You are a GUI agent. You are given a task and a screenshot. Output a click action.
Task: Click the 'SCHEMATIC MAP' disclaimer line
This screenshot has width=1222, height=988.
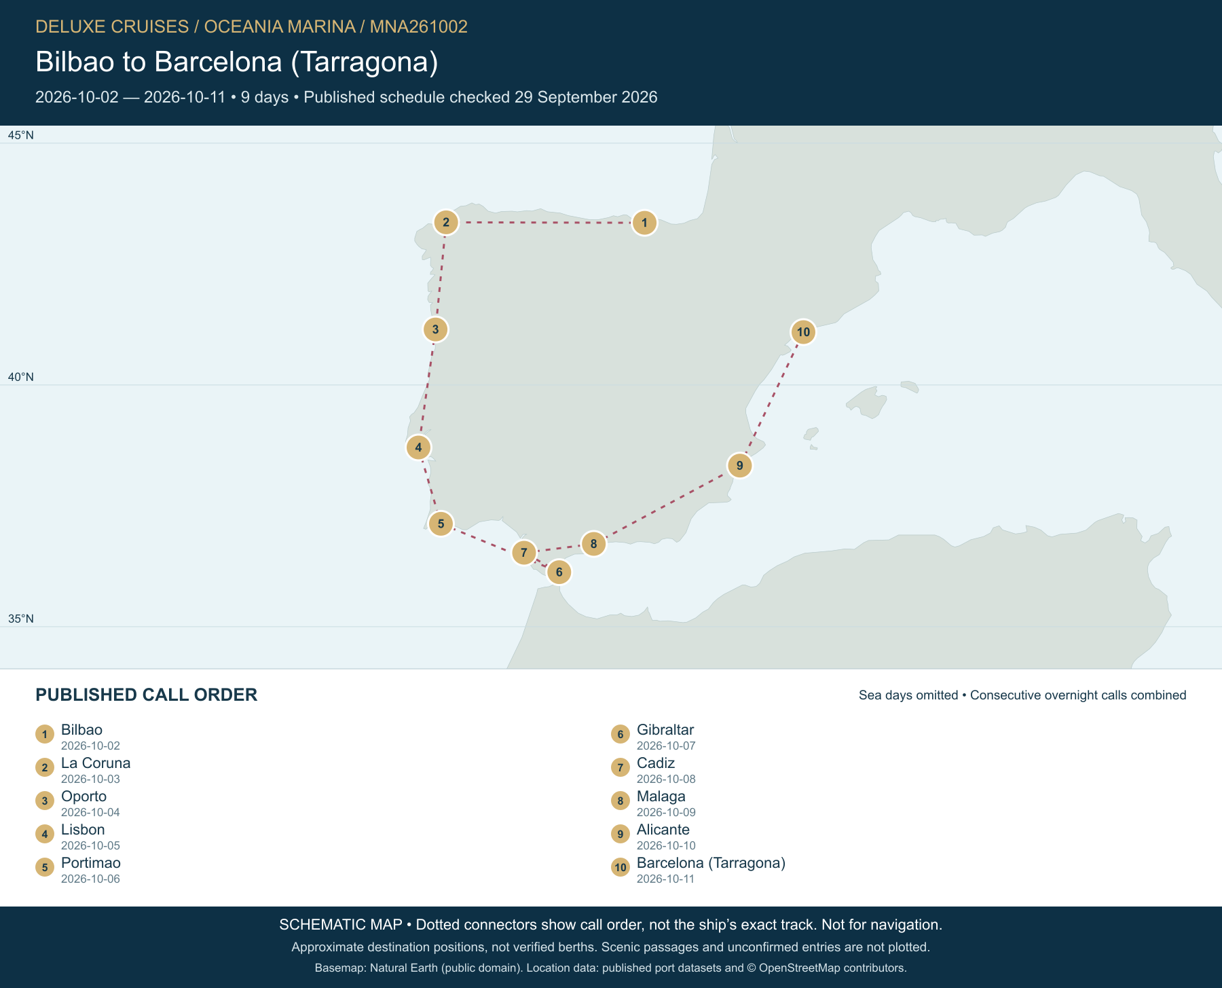click(x=611, y=925)
